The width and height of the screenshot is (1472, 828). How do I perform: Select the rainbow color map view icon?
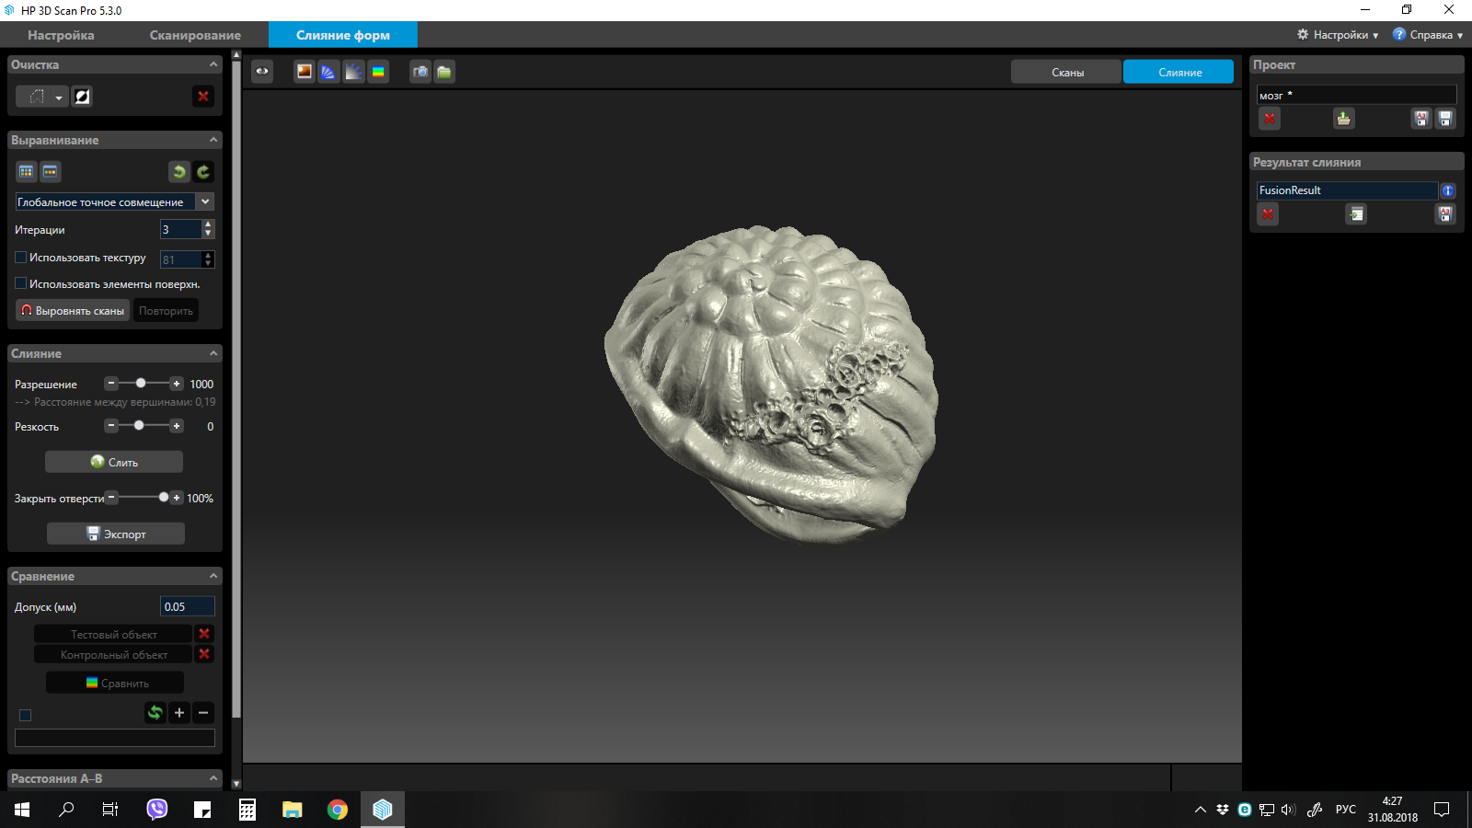point(378,72)
